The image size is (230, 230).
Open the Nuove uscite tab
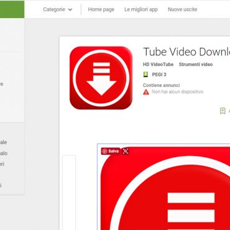(182, 9)
